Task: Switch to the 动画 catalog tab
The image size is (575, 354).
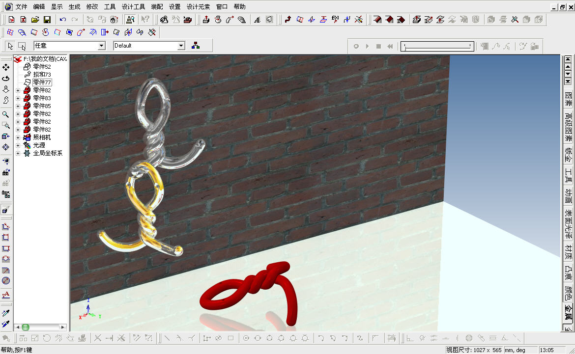Action: tap(568, 196)
